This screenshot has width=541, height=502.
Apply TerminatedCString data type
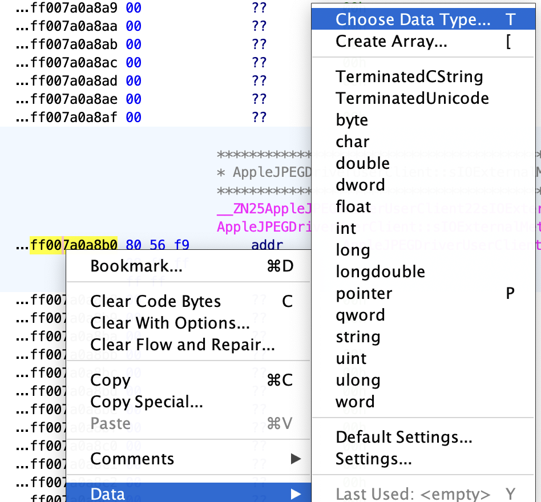point(409,76)
